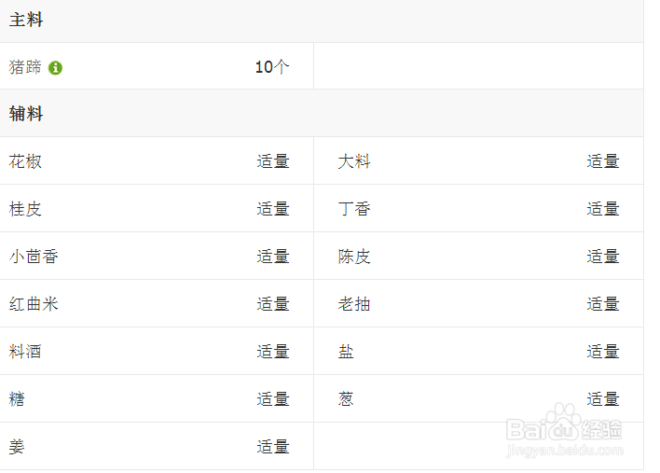Select the 红曲米 ingredient entry
Image resolution: width=660 pixels, height=473 pixels.
(34, 304)
